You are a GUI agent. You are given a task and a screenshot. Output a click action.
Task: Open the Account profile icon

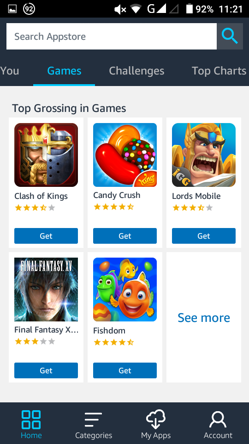click(x=218, y=419)
